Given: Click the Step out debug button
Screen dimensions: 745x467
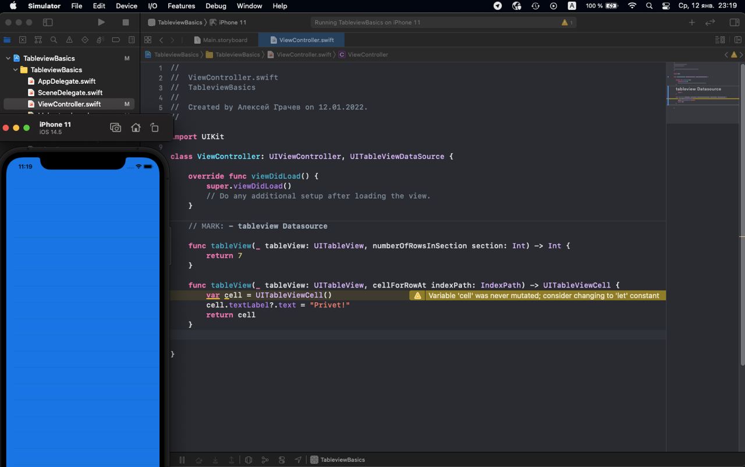Looking at the screenshot, I should click(232, 459).
